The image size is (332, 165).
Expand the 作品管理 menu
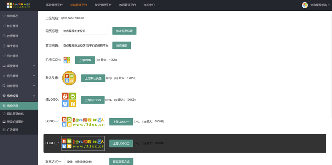click(x=19, y=76)
